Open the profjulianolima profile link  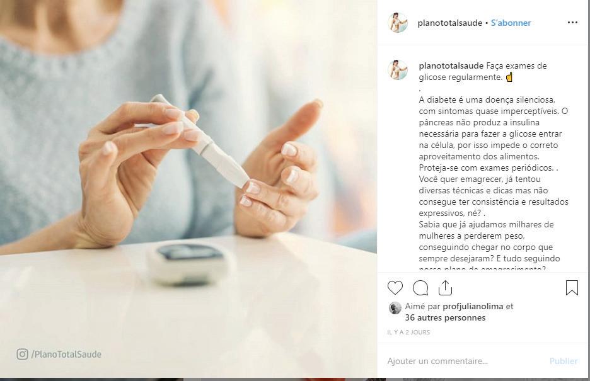[473, 306]
